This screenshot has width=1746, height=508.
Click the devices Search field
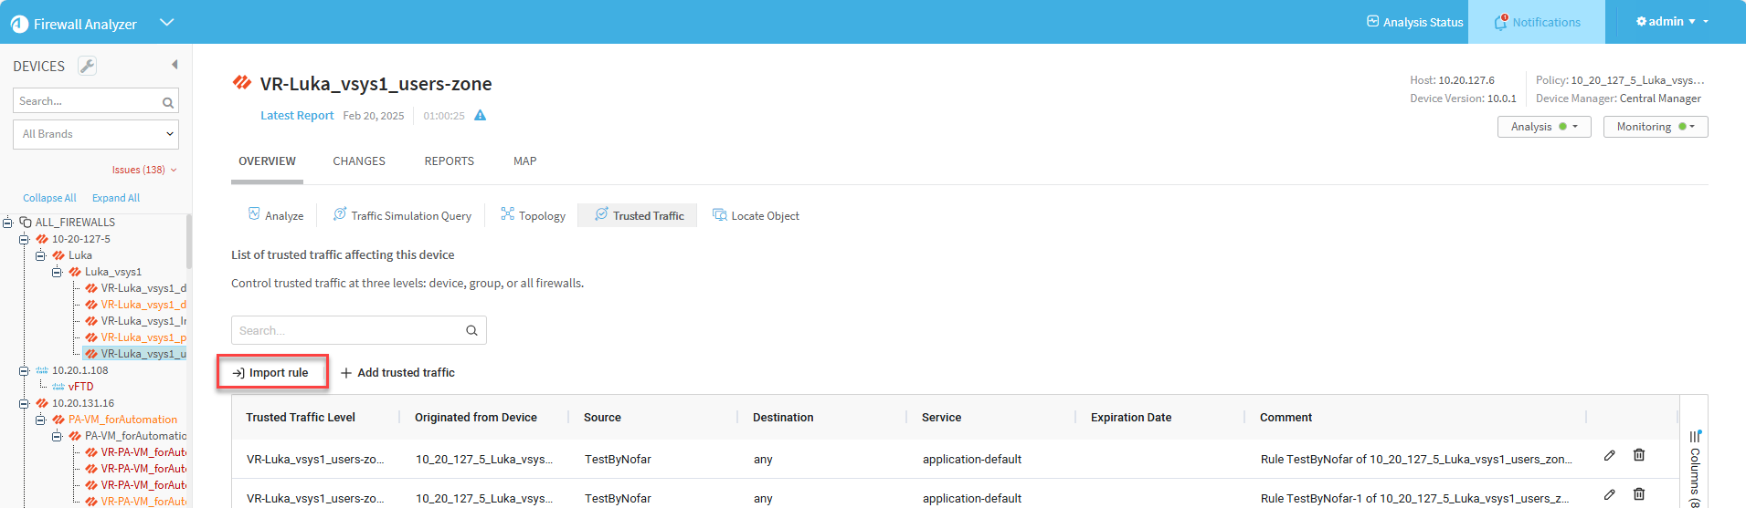(x=87, y=101)
